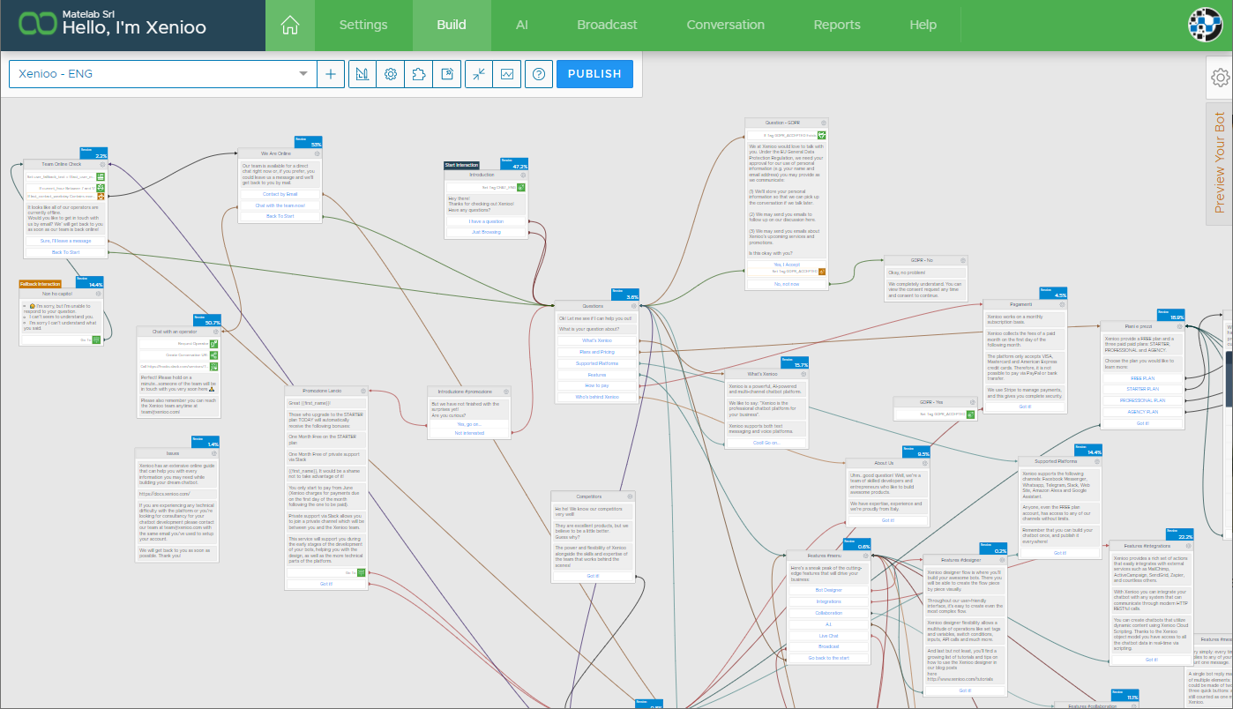1233x709 pixels.
Task: Open gear of Promozione Lancio node
Action: [x=362, y=391]
